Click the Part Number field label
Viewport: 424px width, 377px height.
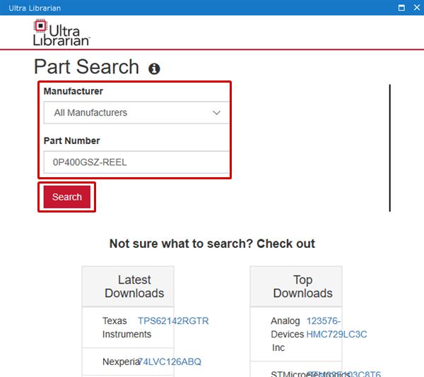(x=71, y=140)
